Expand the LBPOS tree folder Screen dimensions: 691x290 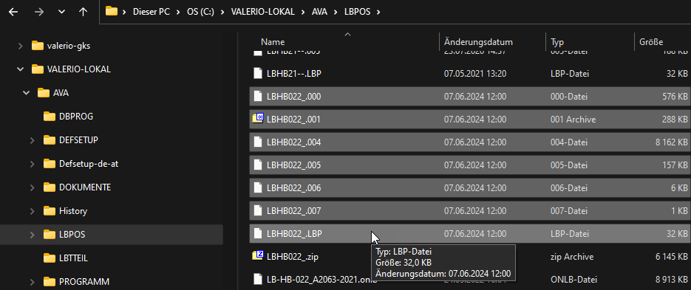coord(33,235)
